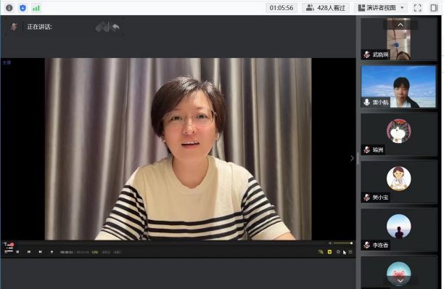Click the player elapsed time display
Viewport: 444px width, 289px height.
(x=67, y=252)
